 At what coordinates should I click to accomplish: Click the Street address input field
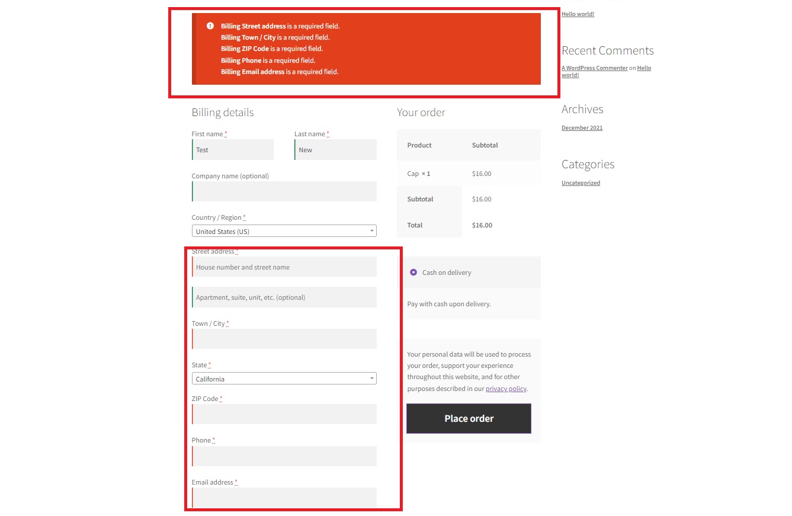point(284,267)
